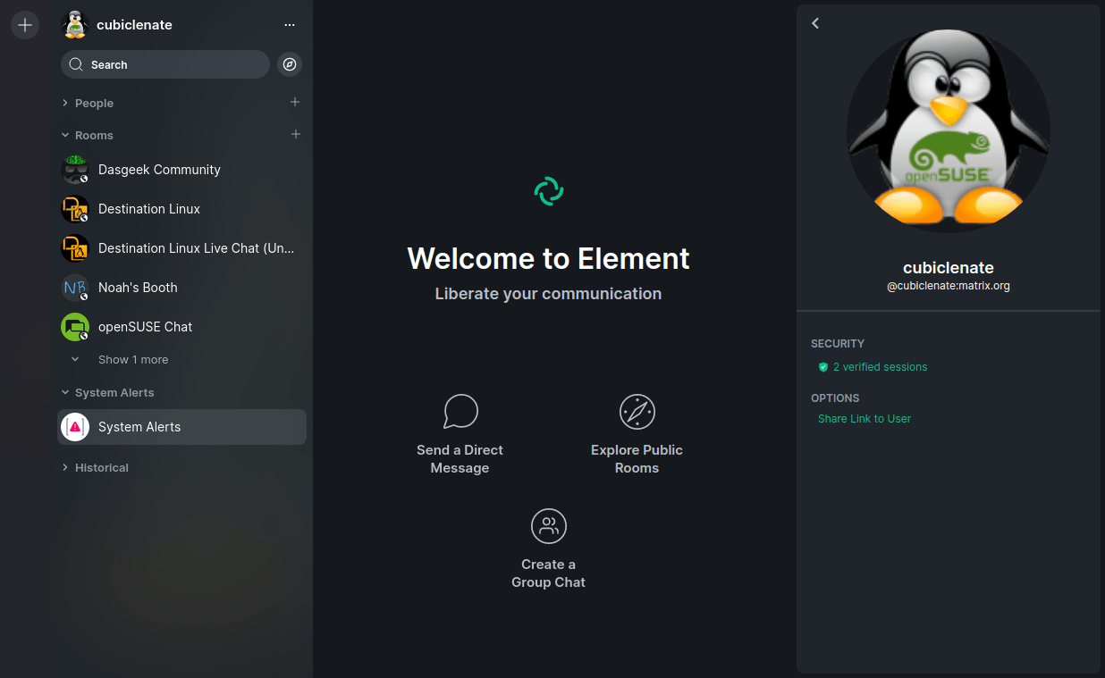The width and height of the screenshot is (1105, 678).
Task: Click Explore Public Rooms
Action: coord(637,435)
